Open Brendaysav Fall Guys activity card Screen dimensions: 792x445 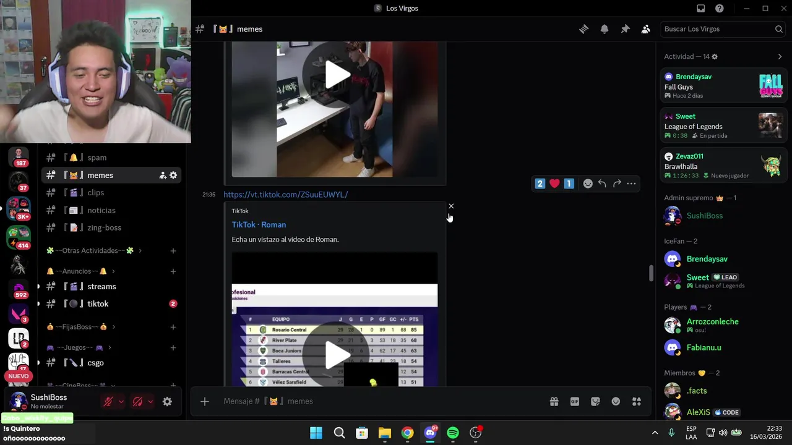pos(724,86)
